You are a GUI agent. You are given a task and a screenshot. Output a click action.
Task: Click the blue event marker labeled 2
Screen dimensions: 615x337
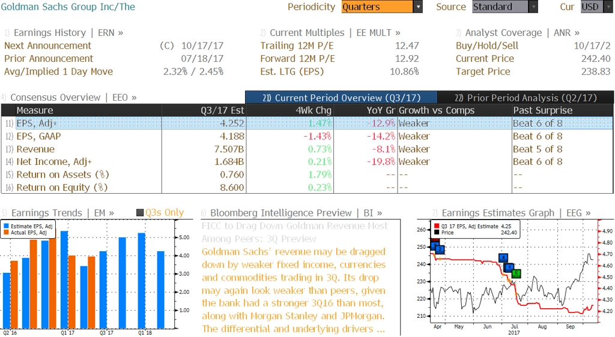click(x=440, y=249)
